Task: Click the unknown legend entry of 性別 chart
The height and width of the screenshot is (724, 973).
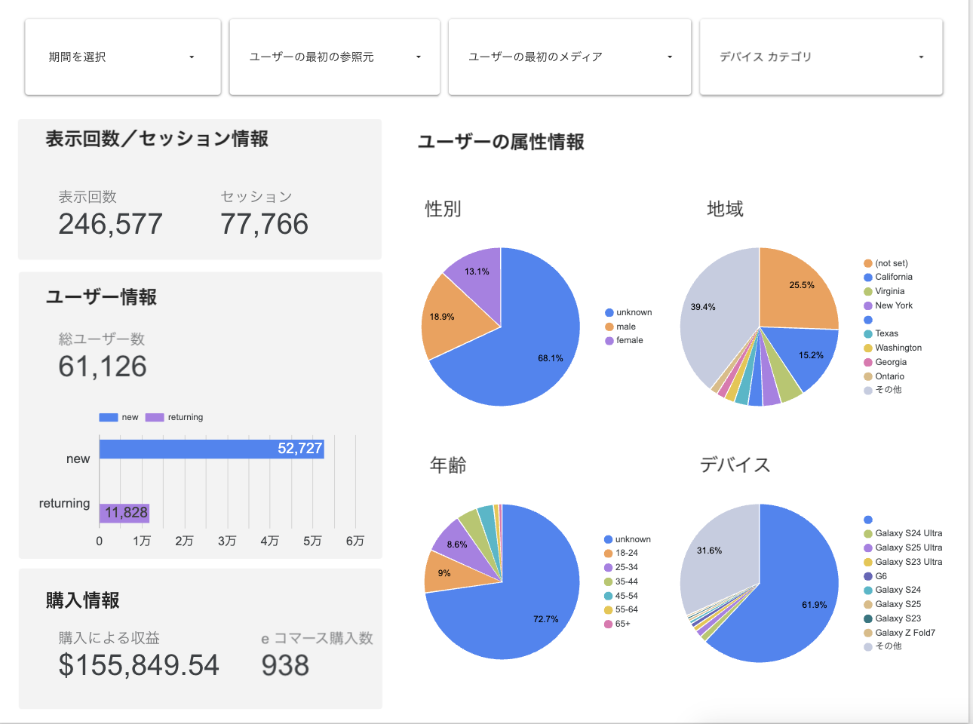Action: [628, 312]
